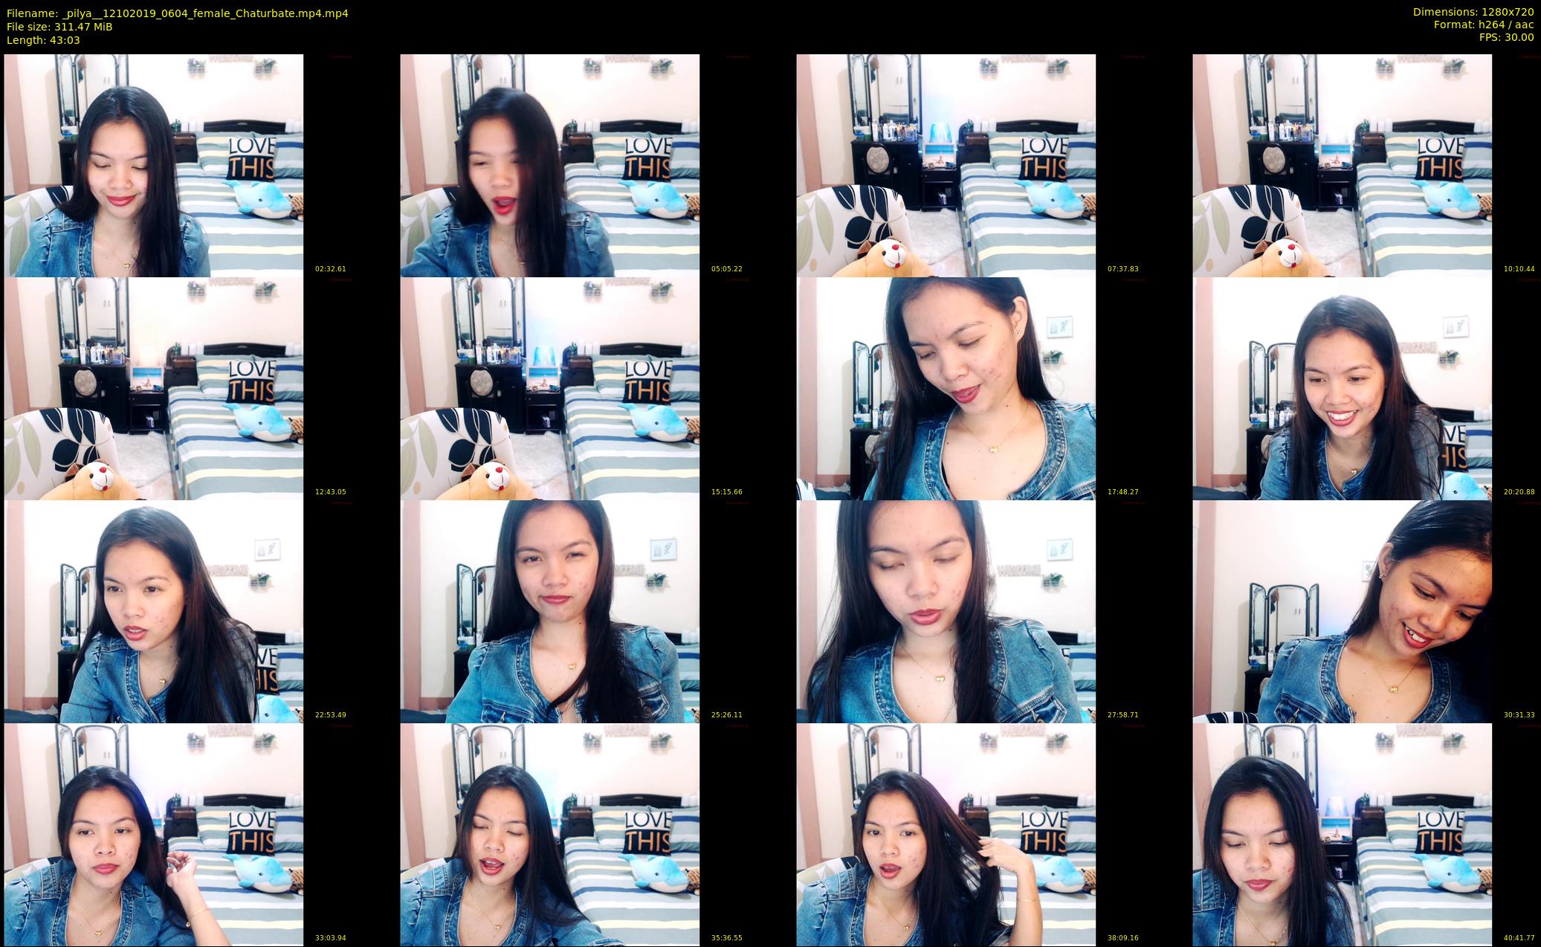The image size is (1541, 947).
Task: Click the timestamp label 38:09.16
Action: point(1123,938)
